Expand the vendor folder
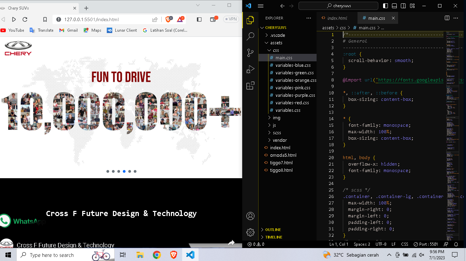This screenshot has height=261, width=466. 288,140
